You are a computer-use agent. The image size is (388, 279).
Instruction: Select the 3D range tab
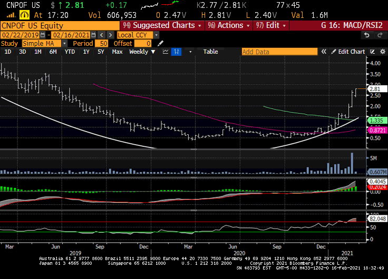click(x=23, y=52)
